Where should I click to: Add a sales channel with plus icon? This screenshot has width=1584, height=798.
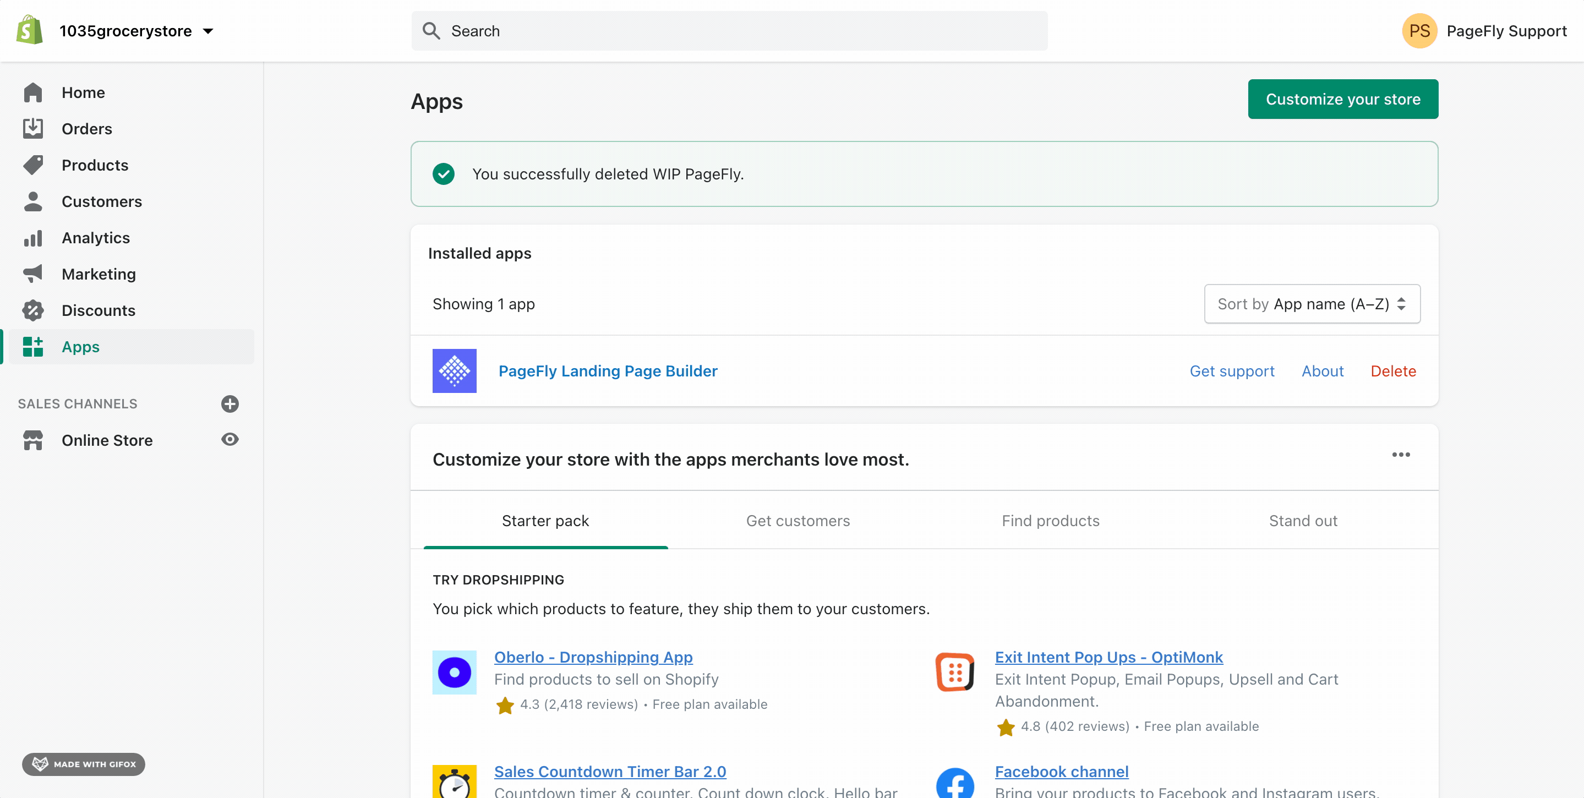click(x=230, y=404)
